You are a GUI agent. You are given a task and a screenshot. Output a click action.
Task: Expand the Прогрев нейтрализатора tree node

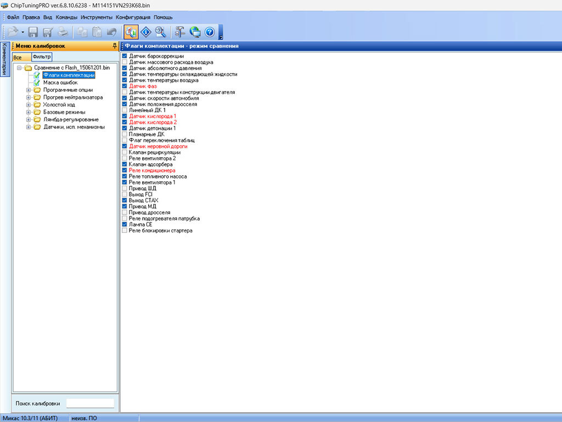coord(29,97)
